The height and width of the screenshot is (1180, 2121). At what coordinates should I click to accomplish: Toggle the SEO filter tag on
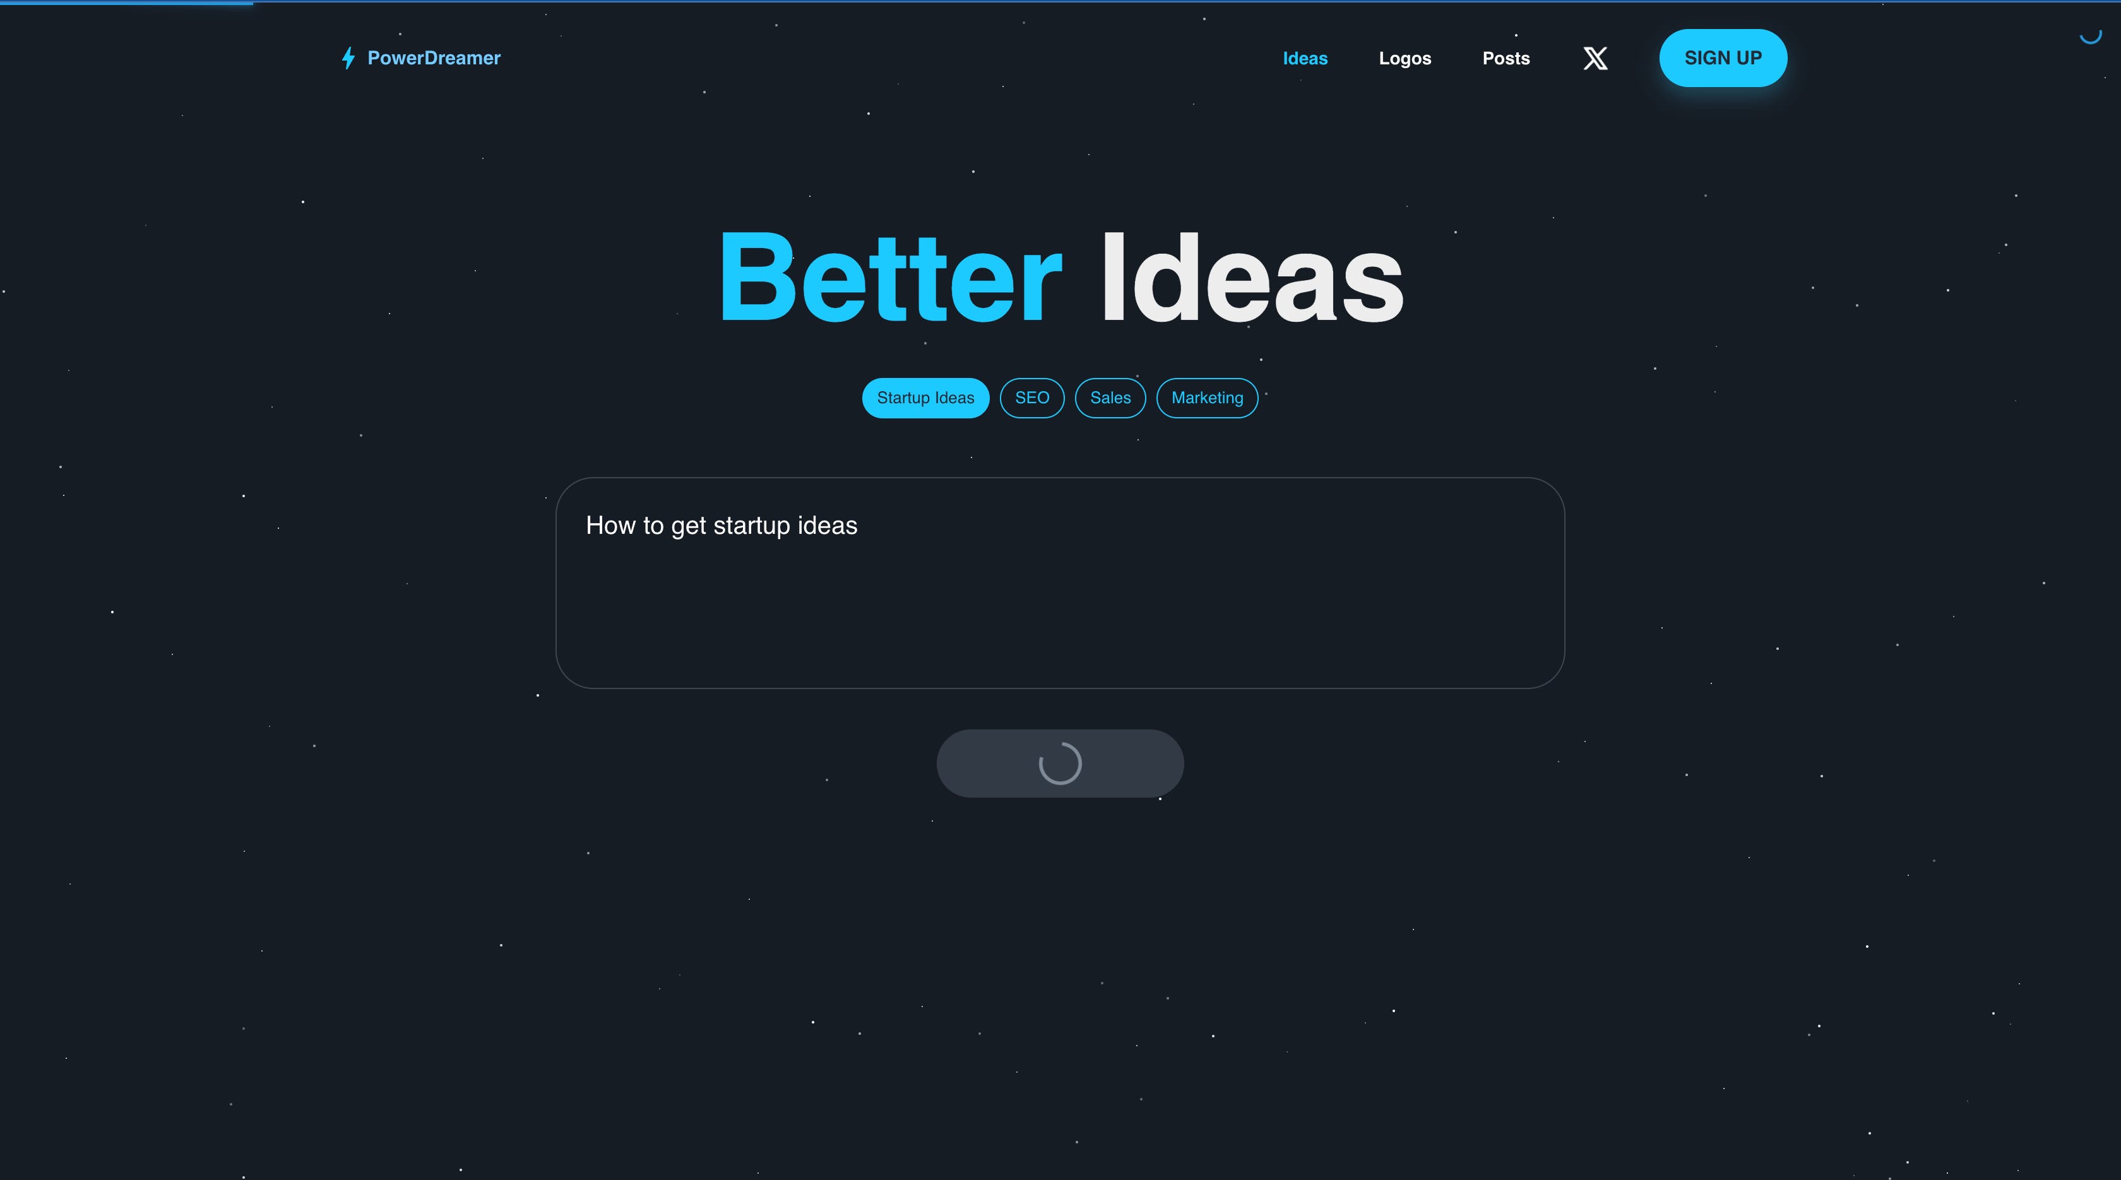(1032, 397)
